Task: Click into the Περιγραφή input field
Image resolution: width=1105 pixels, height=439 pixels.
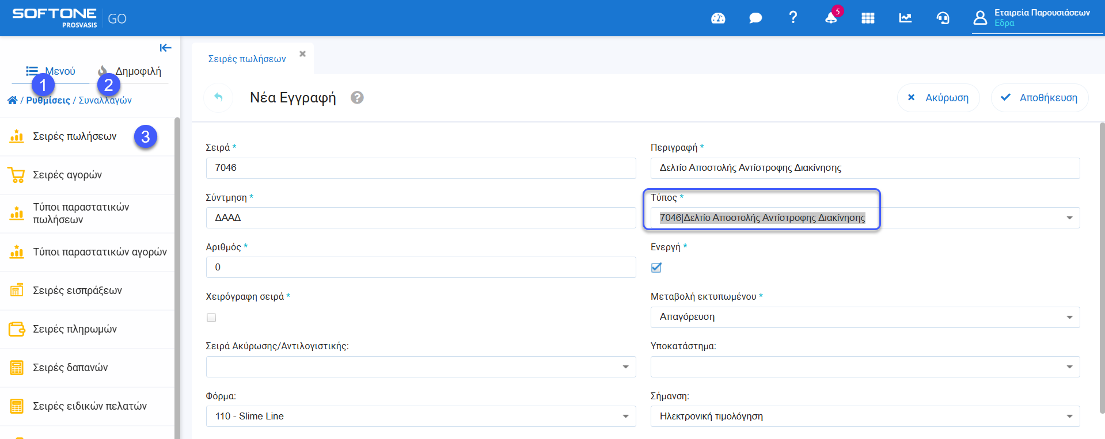Action: [x=865, y=168]
